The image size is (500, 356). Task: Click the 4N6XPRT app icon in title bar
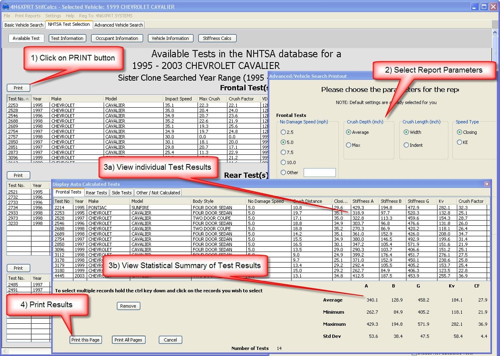click(6, 7)
